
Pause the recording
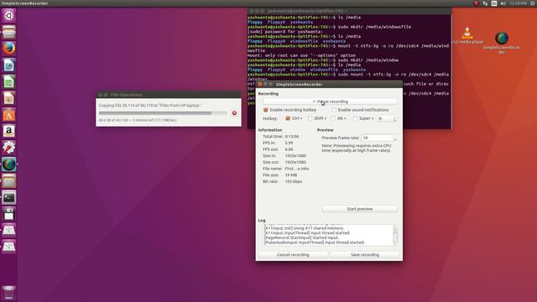[x=330, y=102]
